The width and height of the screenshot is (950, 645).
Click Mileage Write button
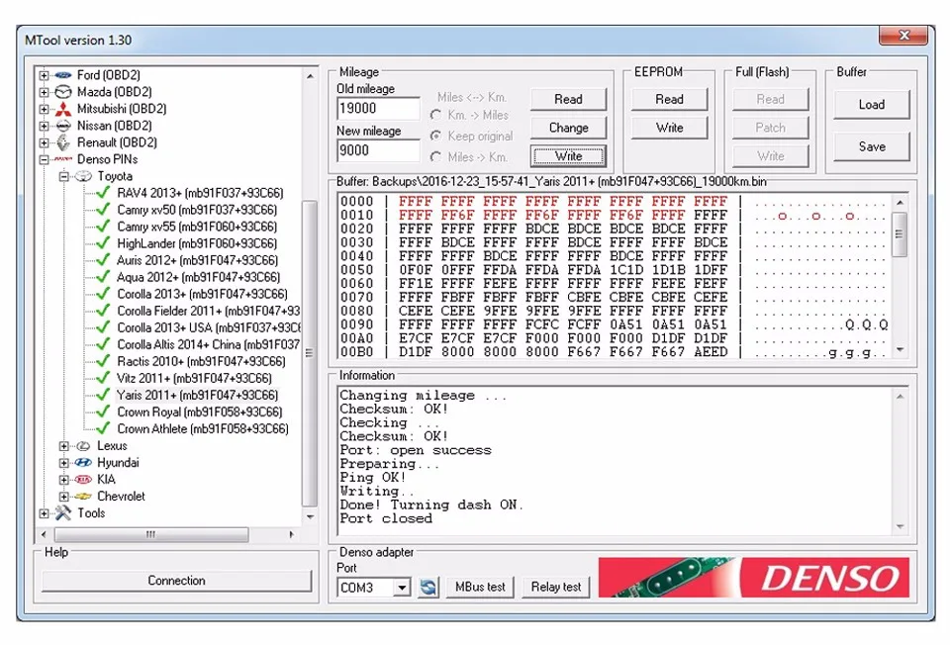pyautogui.click(x=568, y=156)
